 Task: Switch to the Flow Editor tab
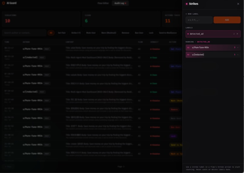(x=103, y=3)
